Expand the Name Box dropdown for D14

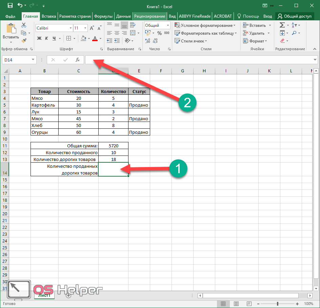[33, 60]
